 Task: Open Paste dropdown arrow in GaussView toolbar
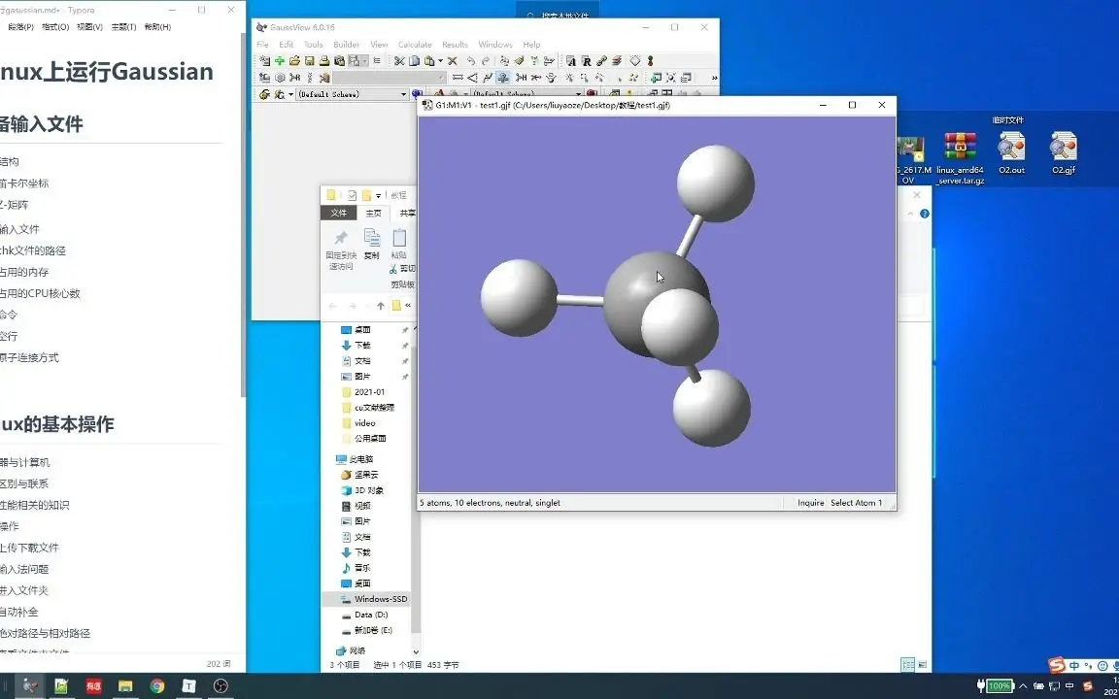440,60
